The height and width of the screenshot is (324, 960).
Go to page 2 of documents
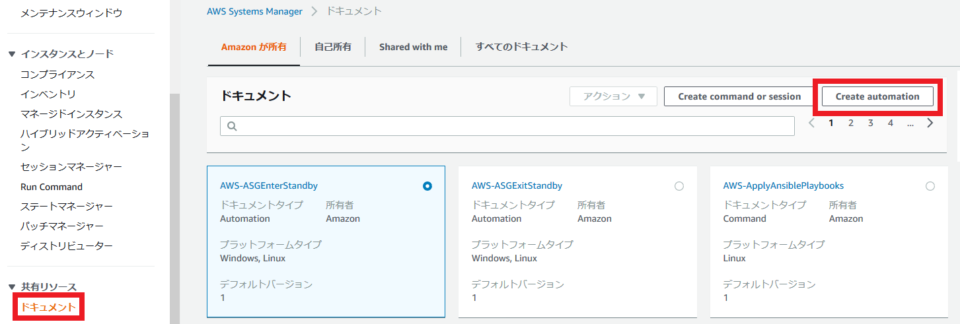[x=851, y=123]
